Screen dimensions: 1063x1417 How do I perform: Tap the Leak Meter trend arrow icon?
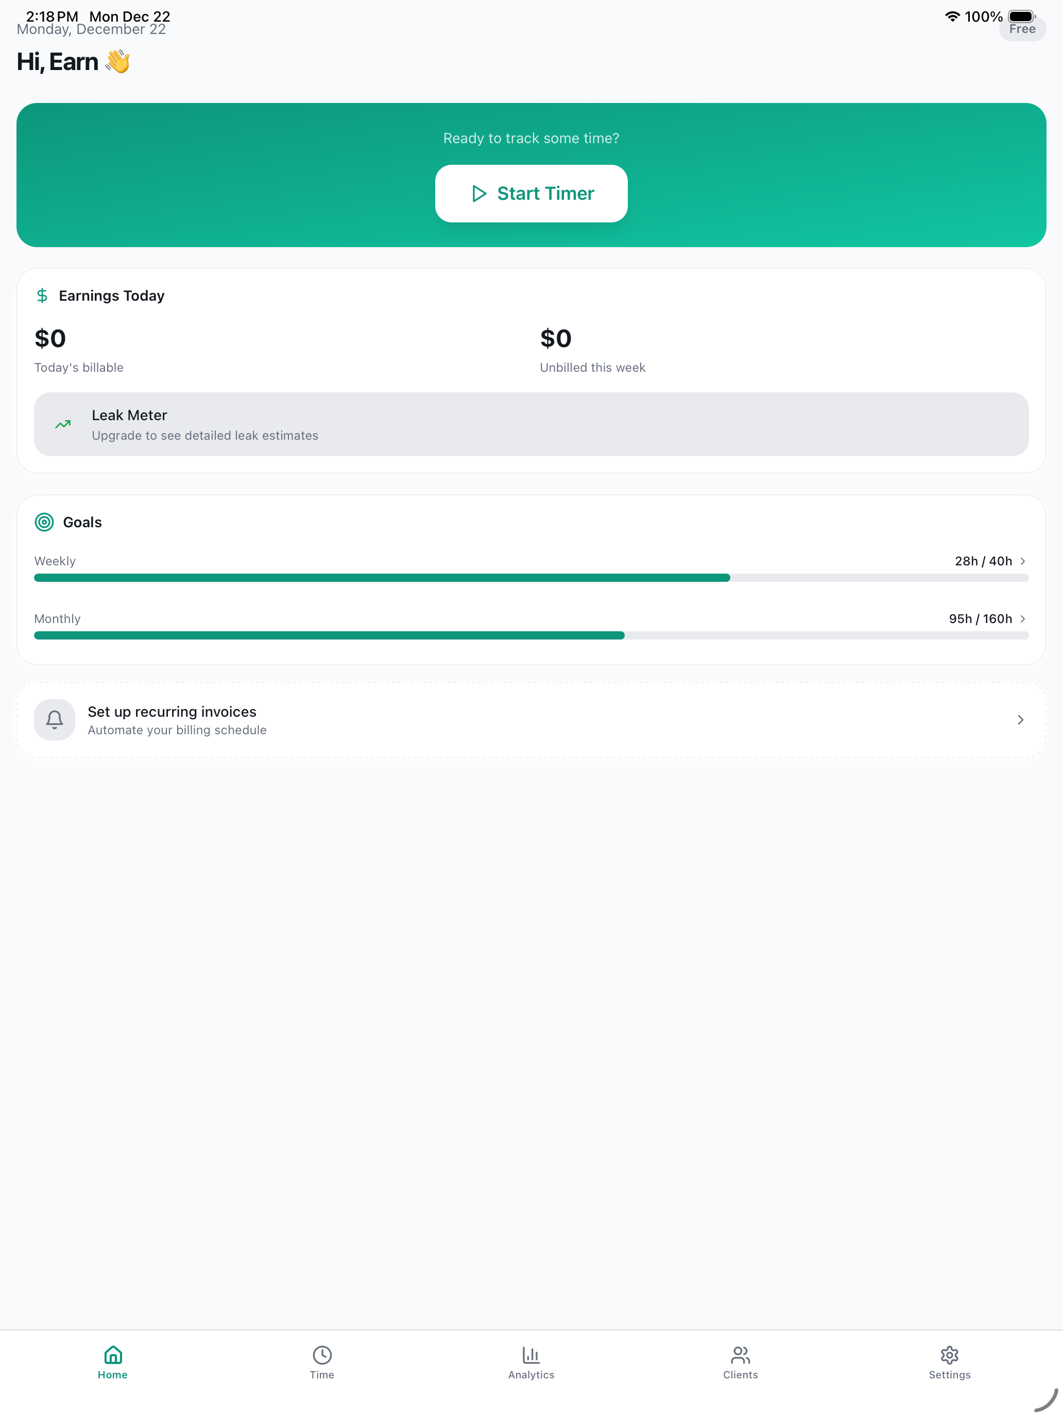tap(63, 424)
